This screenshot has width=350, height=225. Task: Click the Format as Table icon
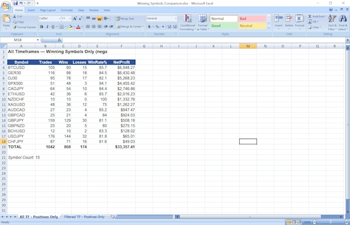[202, 19]
